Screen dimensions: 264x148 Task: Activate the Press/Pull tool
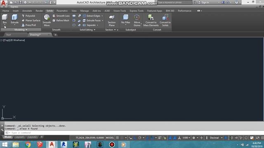coord(29,25)
